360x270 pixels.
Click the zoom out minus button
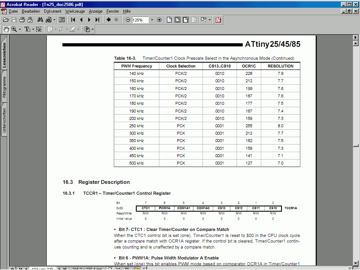pyautogui.click(x=128, y=20)
